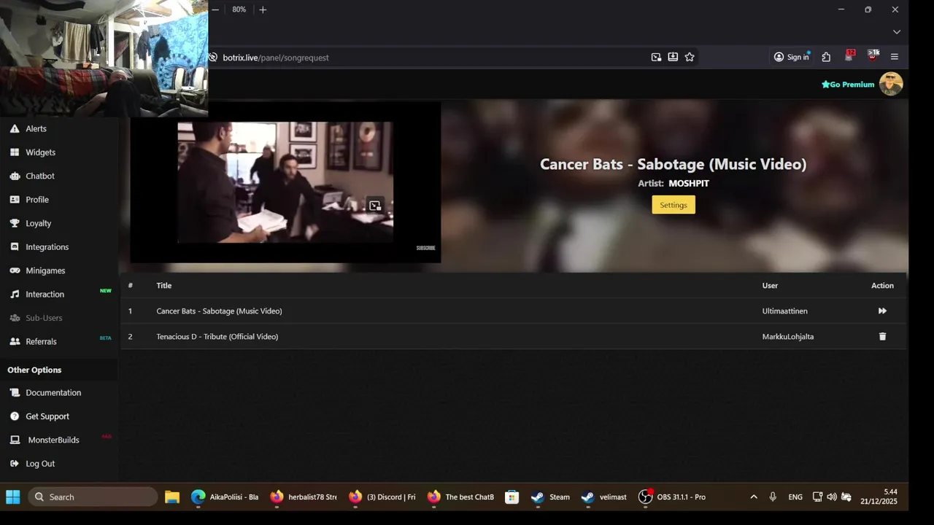The width and height of the screenshot is (934, 525).
Task: Click the Get Support question icon
Action: [x=15, y=416]
